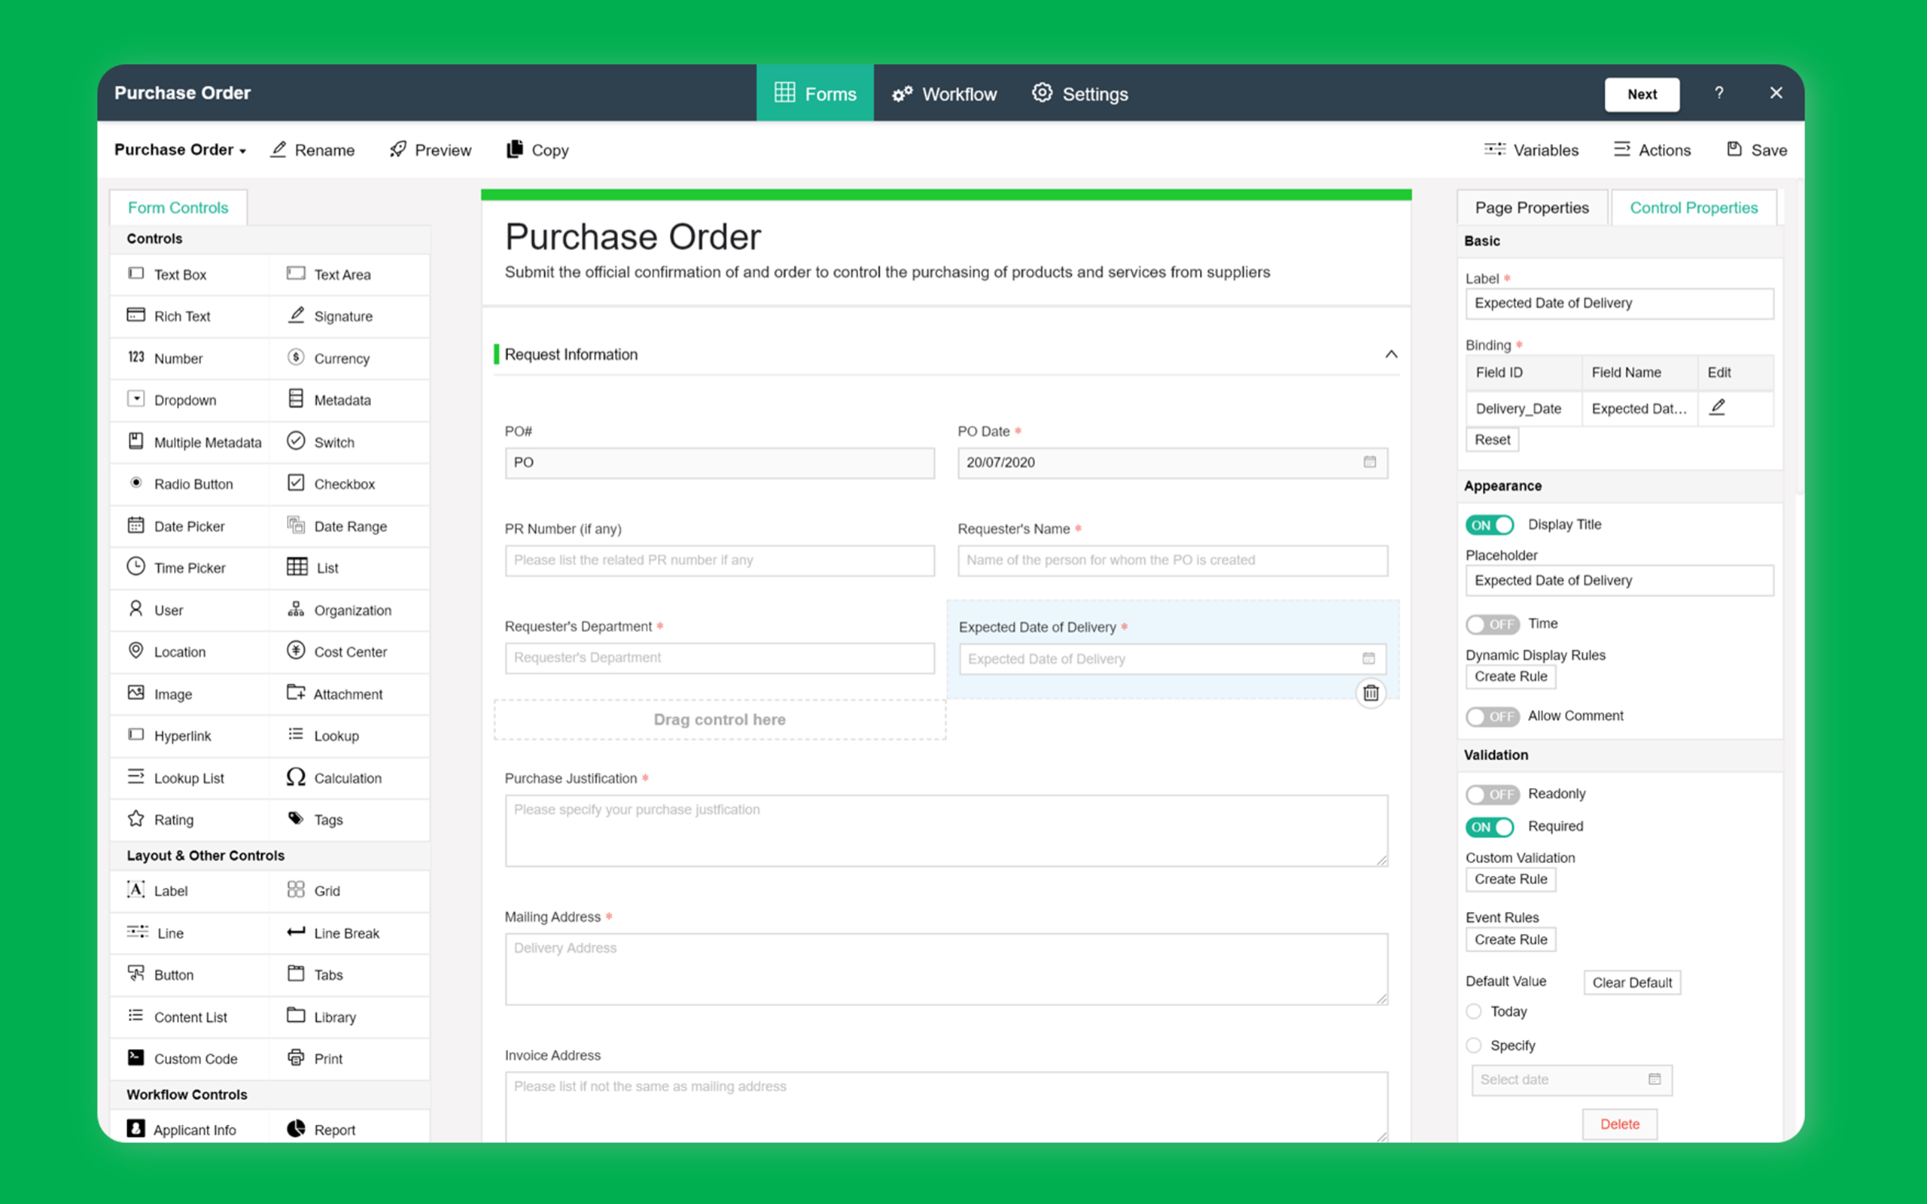Click the help question mark icon
The image size is (1927, 1204).
pyautogui.click(x=1719, y=93)
